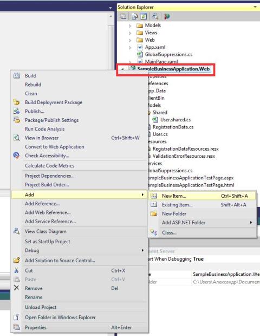The width and height of the screenshot is (260, 336).
Task: Click the X icon beside Remove
Action: [x=16, y=288]
